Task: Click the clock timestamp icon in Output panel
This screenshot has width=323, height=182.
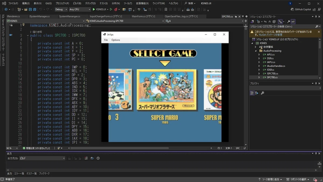Action: (x=98, y=158)
